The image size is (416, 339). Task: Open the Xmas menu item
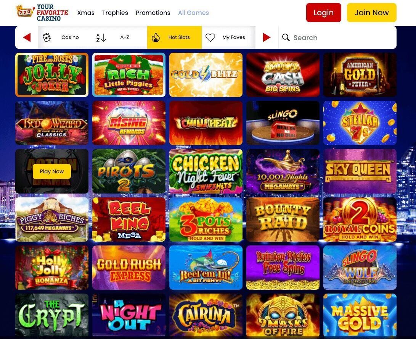click(x=86, y=13)
